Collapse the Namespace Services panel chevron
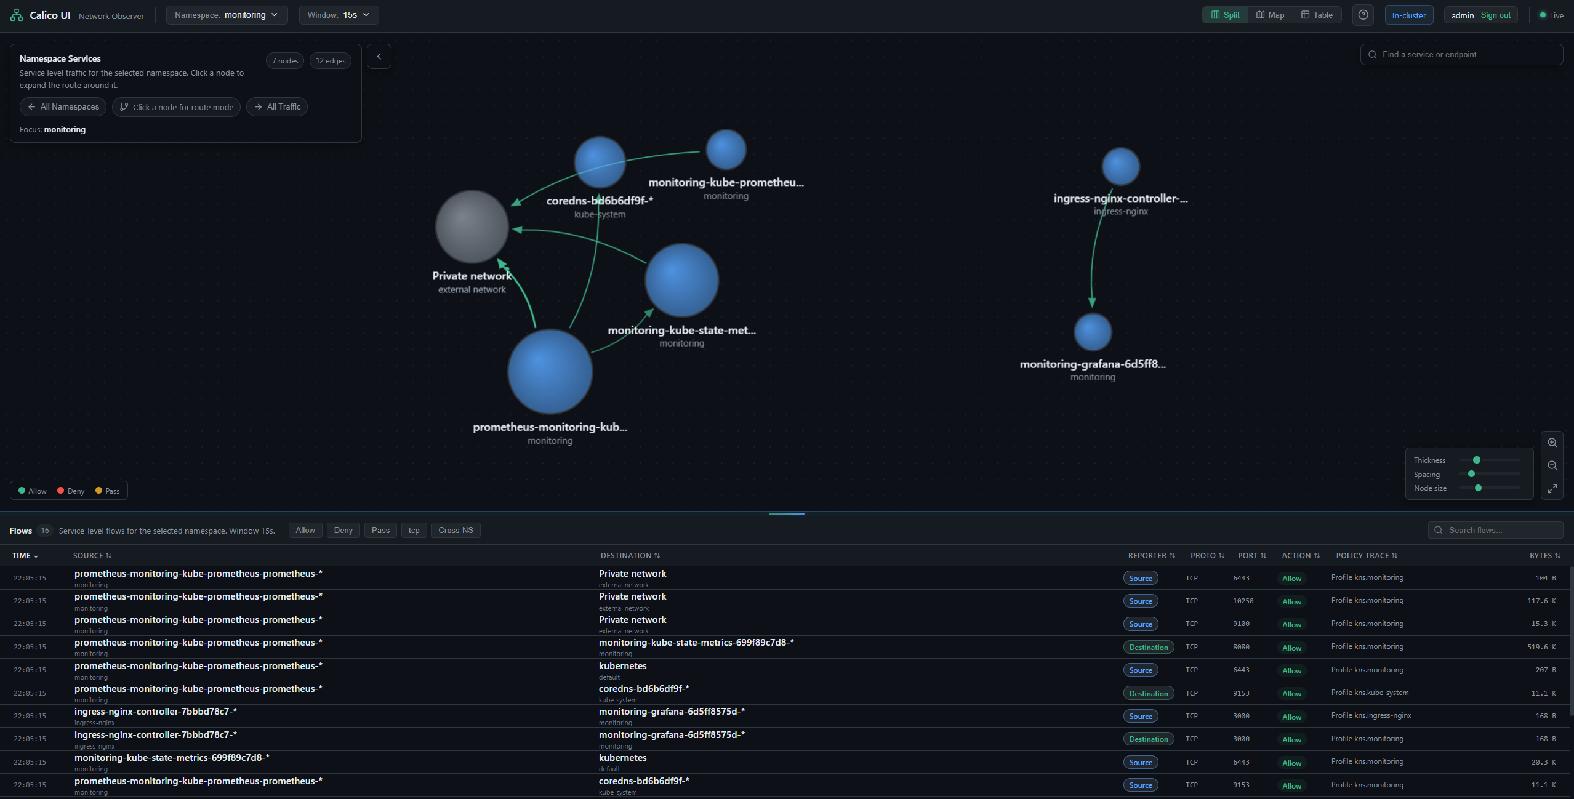 tap(379, 57)
